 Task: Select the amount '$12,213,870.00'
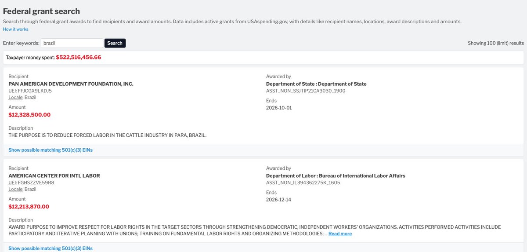click(29, 207)
